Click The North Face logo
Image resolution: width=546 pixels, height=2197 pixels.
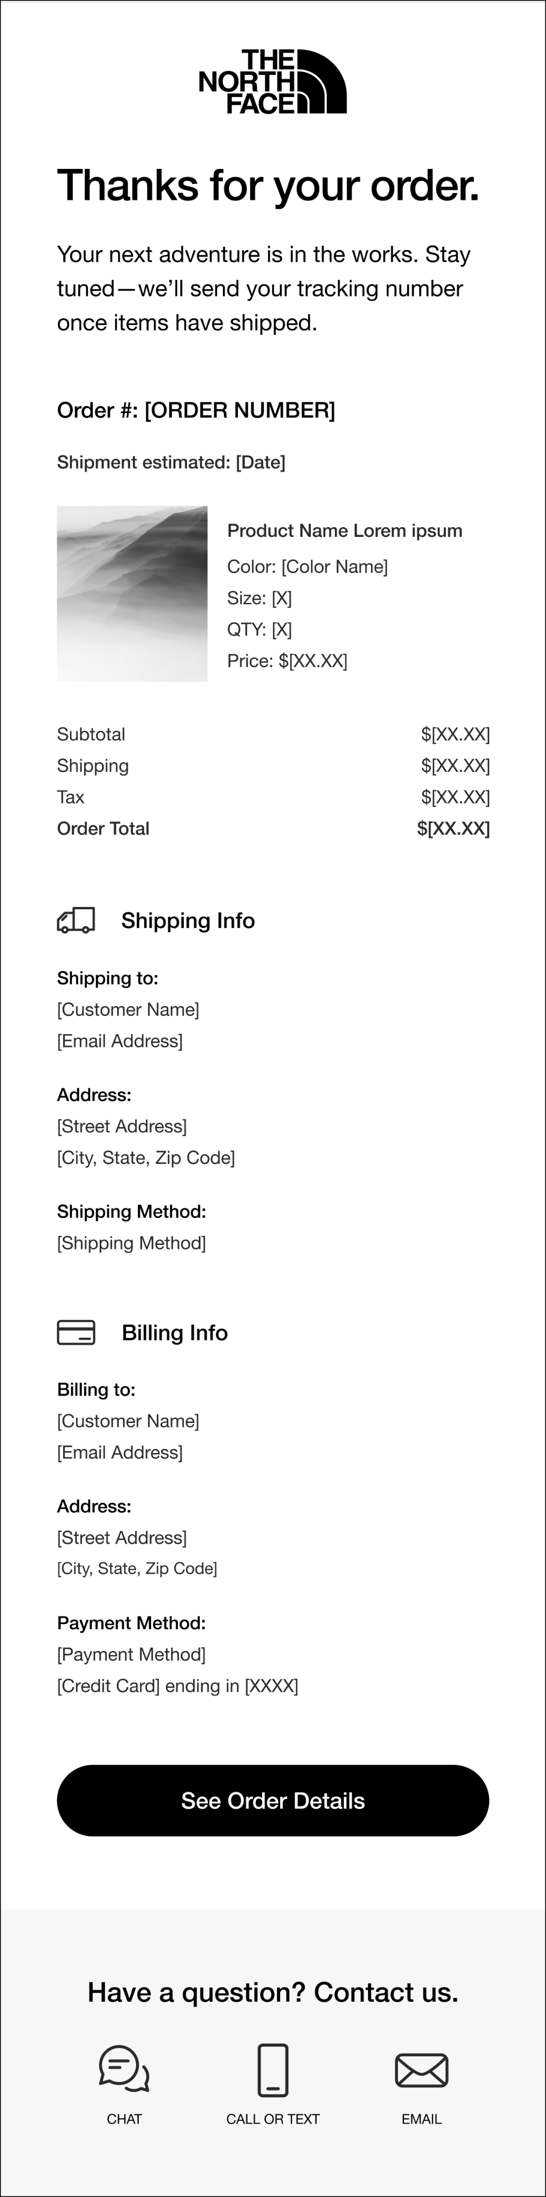coord(273,82)
